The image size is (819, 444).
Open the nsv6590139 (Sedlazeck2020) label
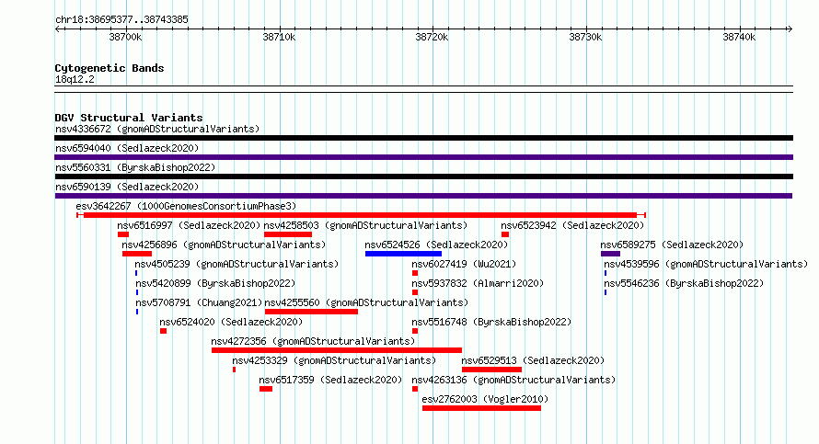[127, 187]
